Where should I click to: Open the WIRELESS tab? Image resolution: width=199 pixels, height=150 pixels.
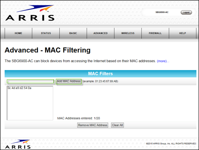click(128, 33)
